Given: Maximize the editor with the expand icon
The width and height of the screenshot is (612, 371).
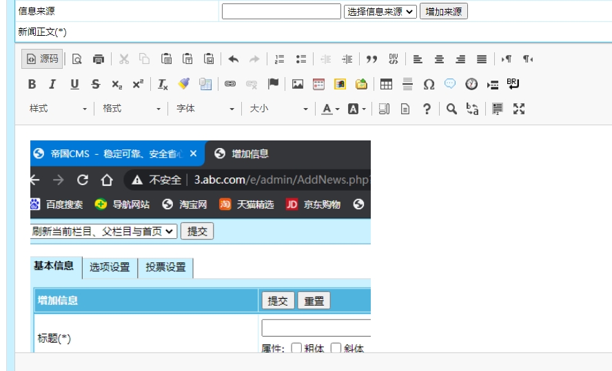Looking at the screenshot, I should (519, 109).
